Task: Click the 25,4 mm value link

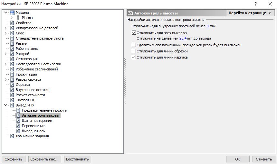Action: coord(183,38)
